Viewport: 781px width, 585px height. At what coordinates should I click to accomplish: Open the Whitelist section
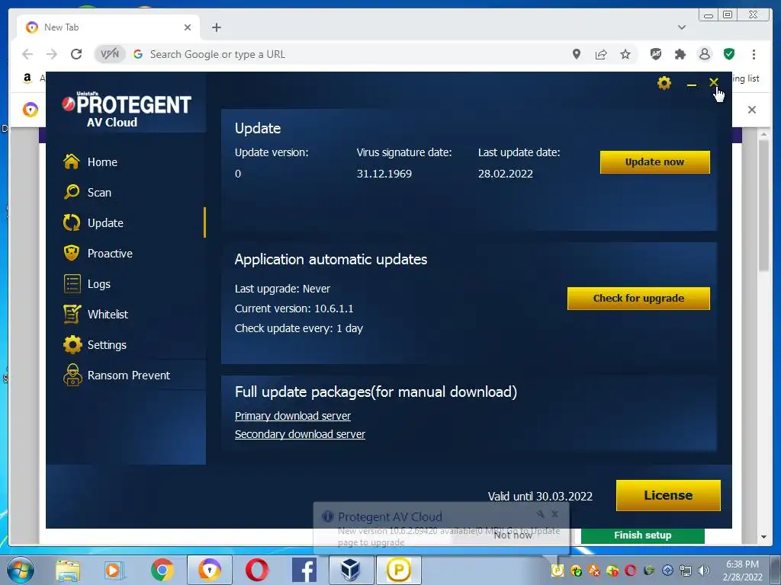coord(95,315)
